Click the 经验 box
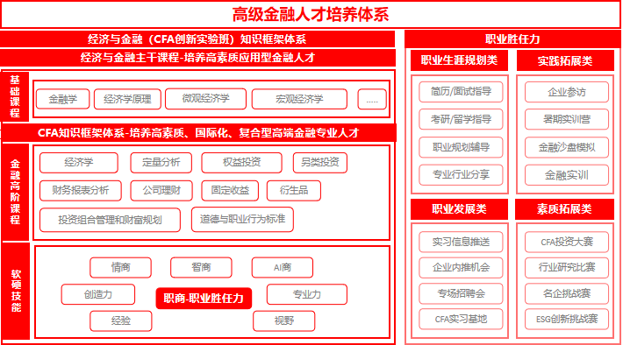Image resolution: width=623 pixels, height=345 pixels. tap(121, 320)
